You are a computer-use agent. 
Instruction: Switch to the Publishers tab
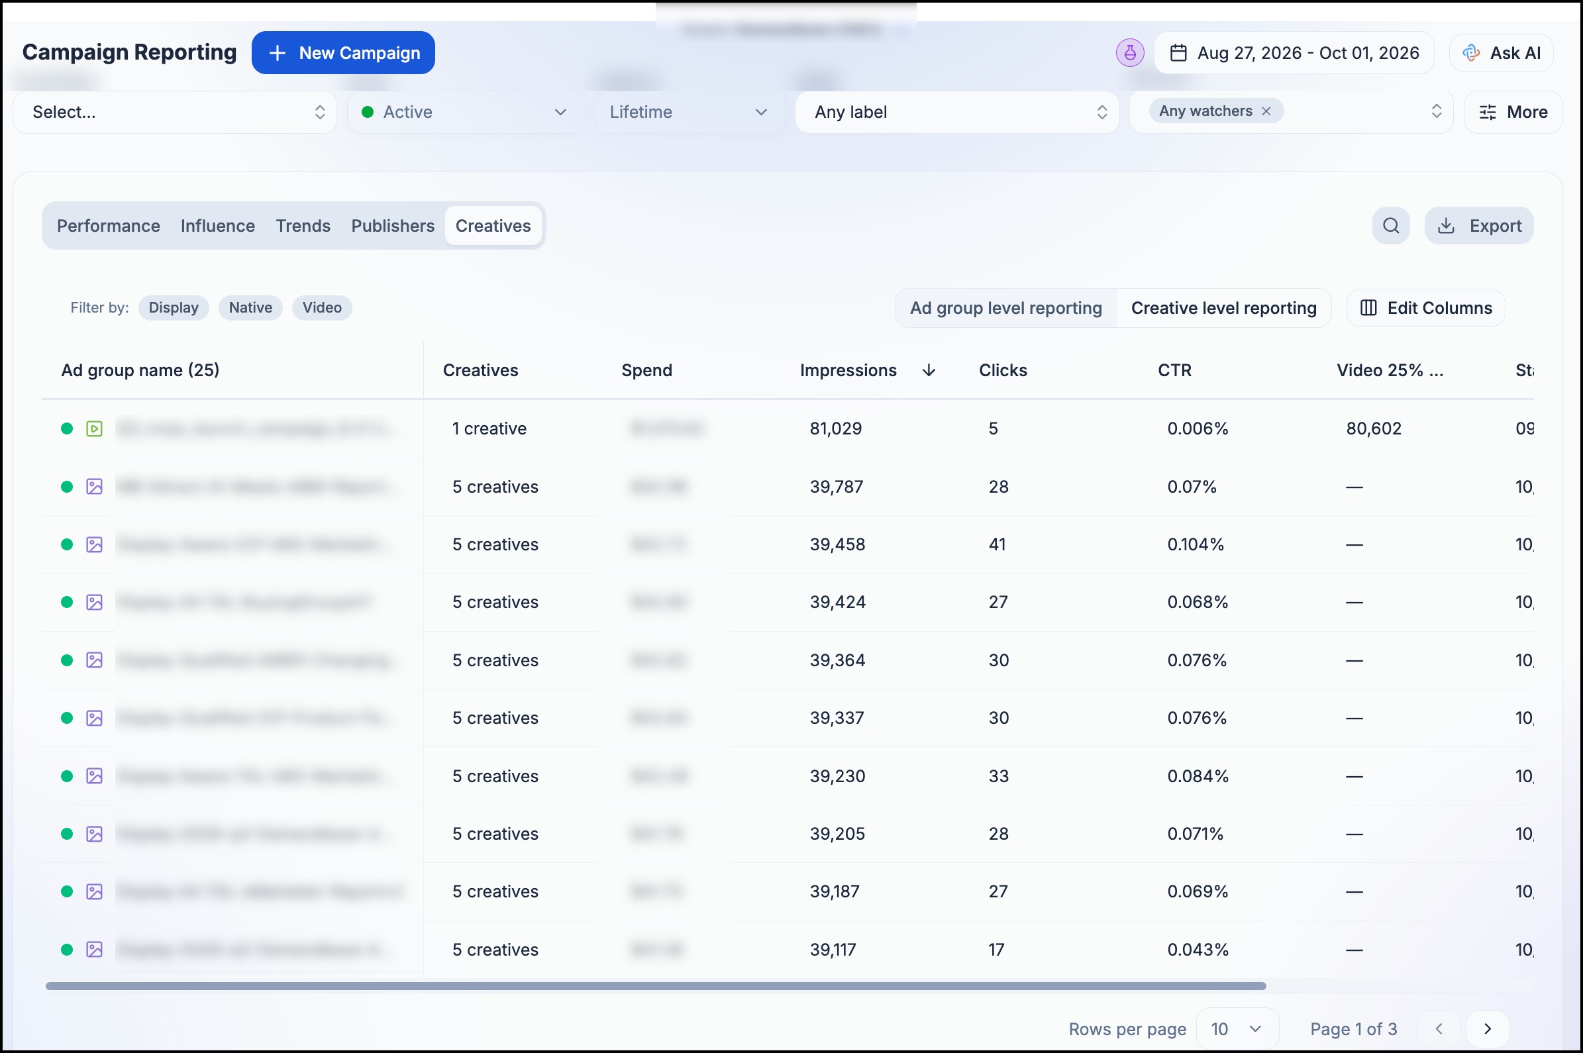(x=393, y=226)
